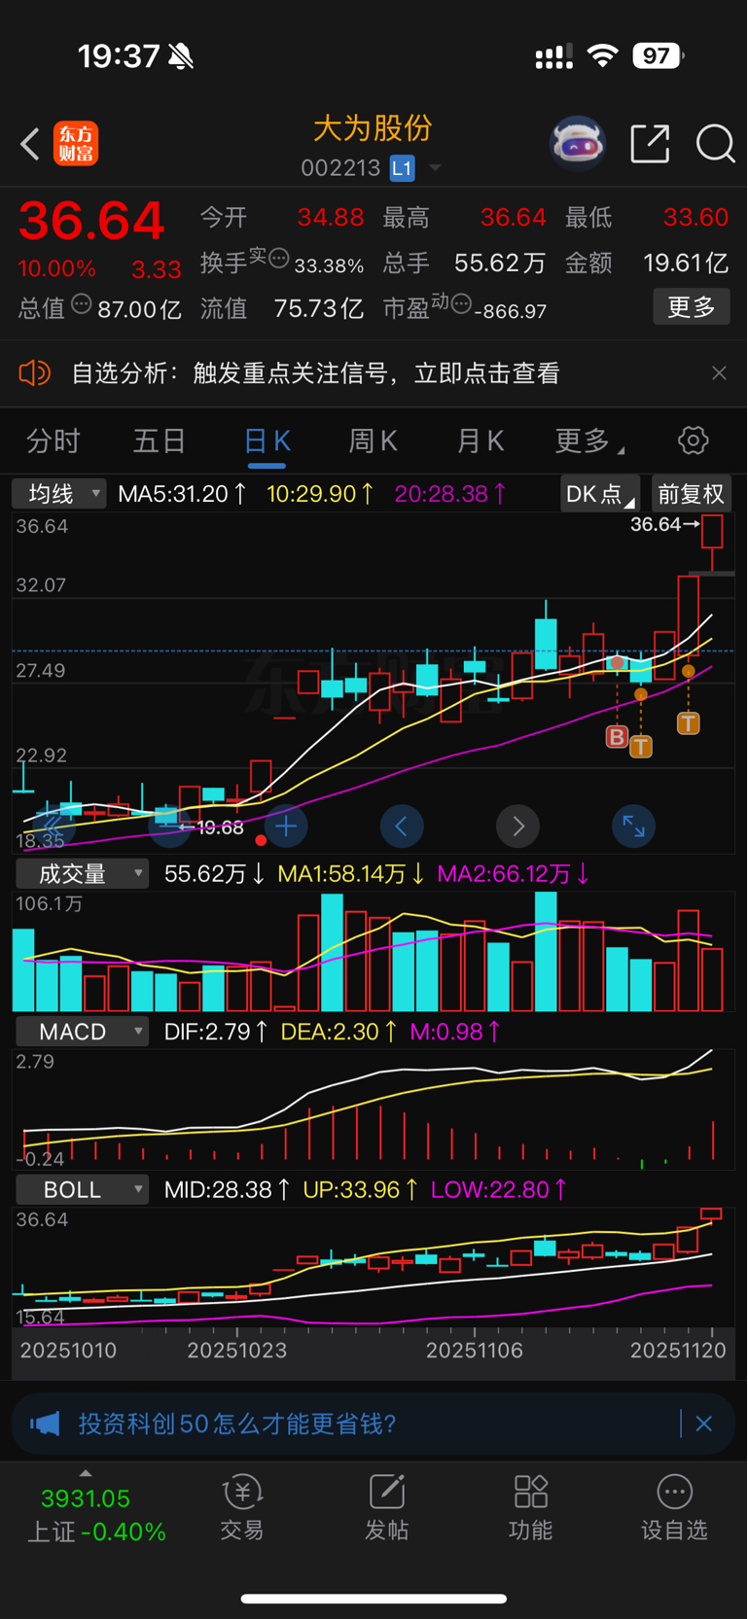The width and height of the screenshot is (748, 1619).
Task: Tap the 20251106 date label
Action: coord(475,1350)
